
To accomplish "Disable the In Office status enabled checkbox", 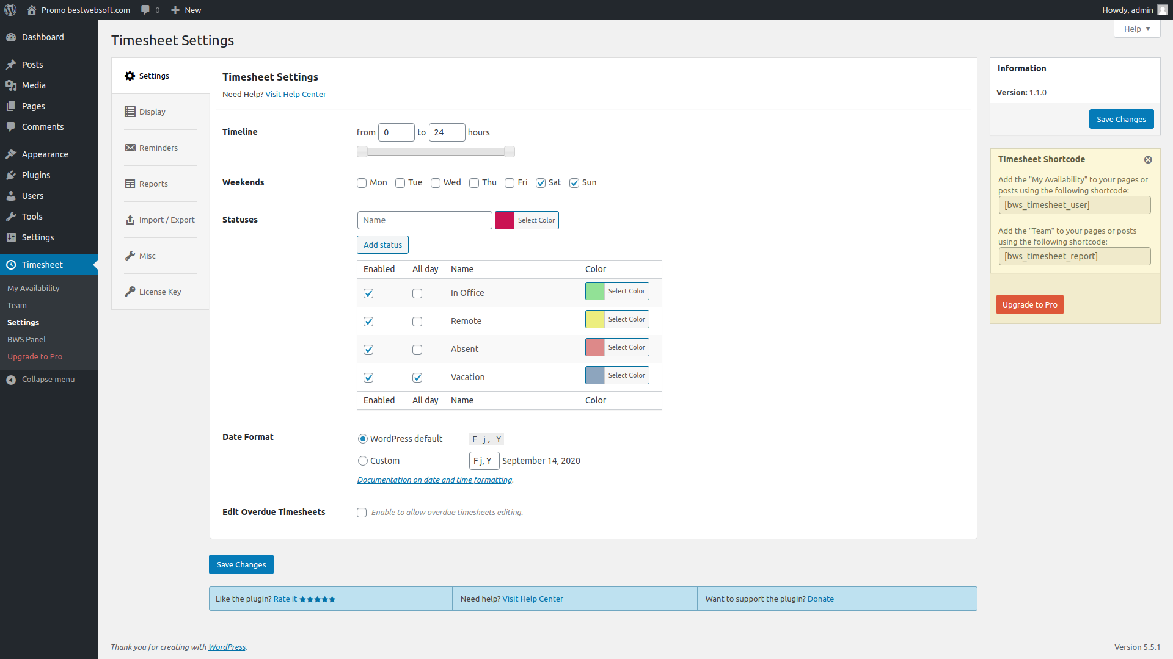I will [x=368, y=293].
